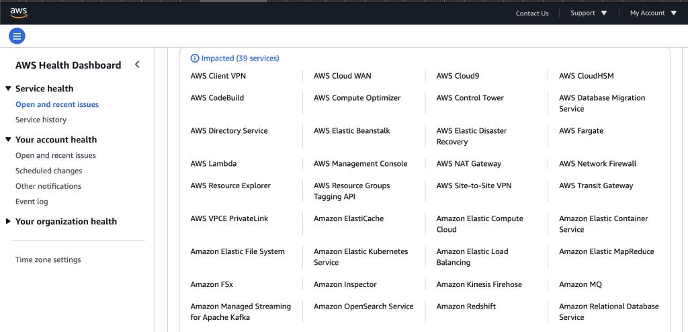The width and height of the screenshot is (688, 332).
Task: Click AWS Elastic Disaster Recovery
Action: point(471,136)
